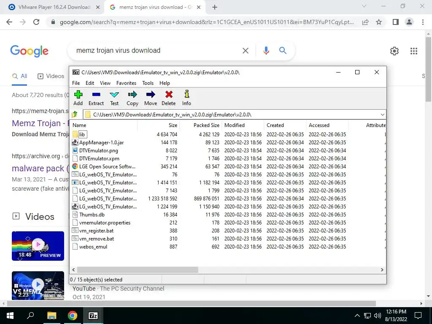
Task: Select the DTVEmulator.png image icon
Action: pyautogui.click(x=75, y=151)
